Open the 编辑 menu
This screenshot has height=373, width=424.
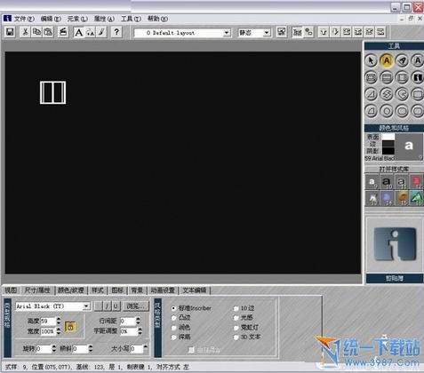coord(51,19)
